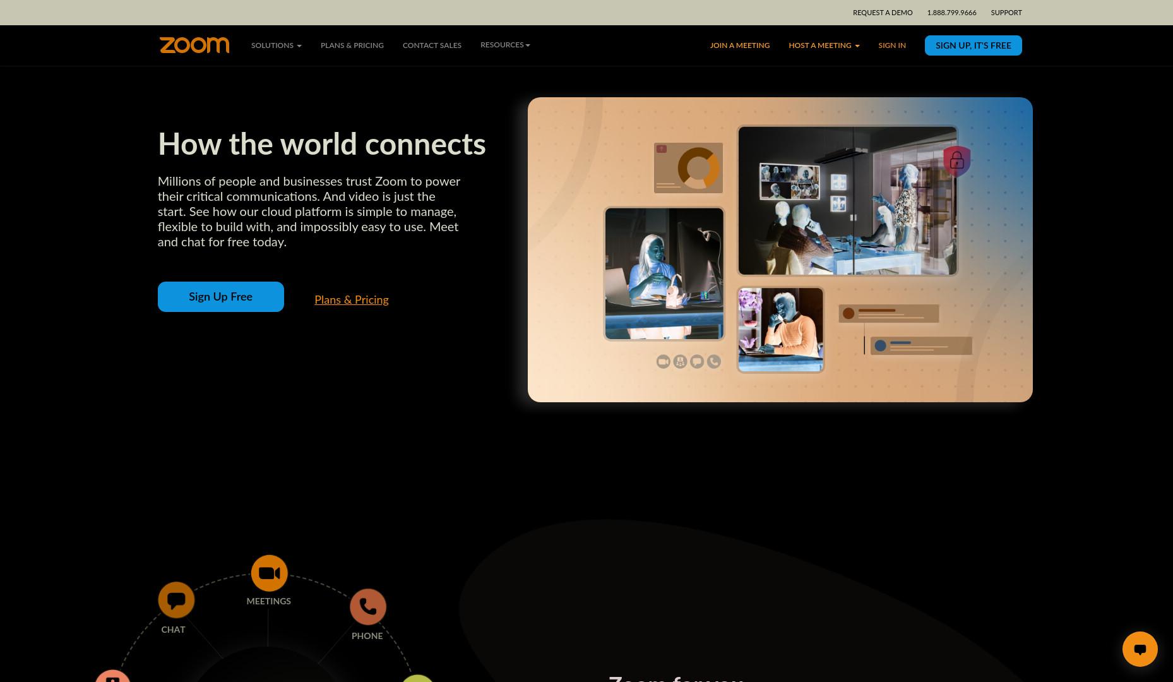Viewport: 1173px width, 682px height.
Task: Click the Zoom logo in the header
Action: click(x=194, y=45)
